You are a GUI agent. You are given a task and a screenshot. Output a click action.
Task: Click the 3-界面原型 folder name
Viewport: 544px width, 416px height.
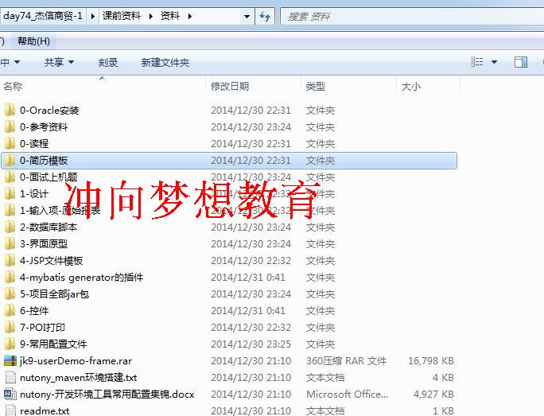44,244
